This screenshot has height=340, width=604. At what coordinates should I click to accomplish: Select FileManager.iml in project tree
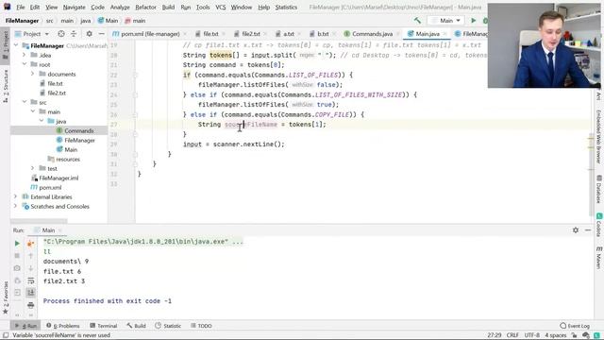(59, 178)
